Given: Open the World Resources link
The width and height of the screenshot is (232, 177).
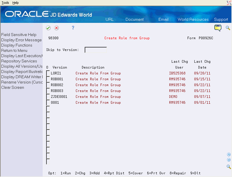Looking at the screenshot, I should point(193,19).
